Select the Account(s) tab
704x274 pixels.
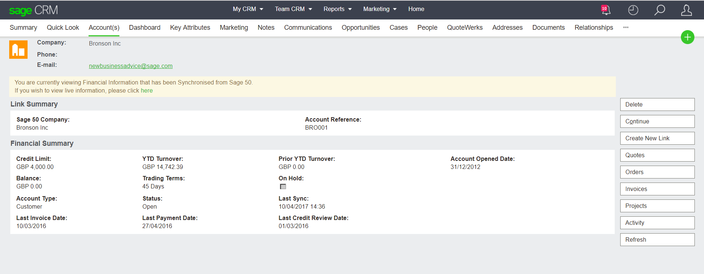[104, 28]
